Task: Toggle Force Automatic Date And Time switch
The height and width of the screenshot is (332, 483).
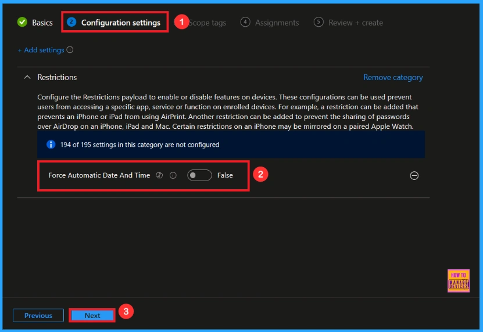Action: 199,175
